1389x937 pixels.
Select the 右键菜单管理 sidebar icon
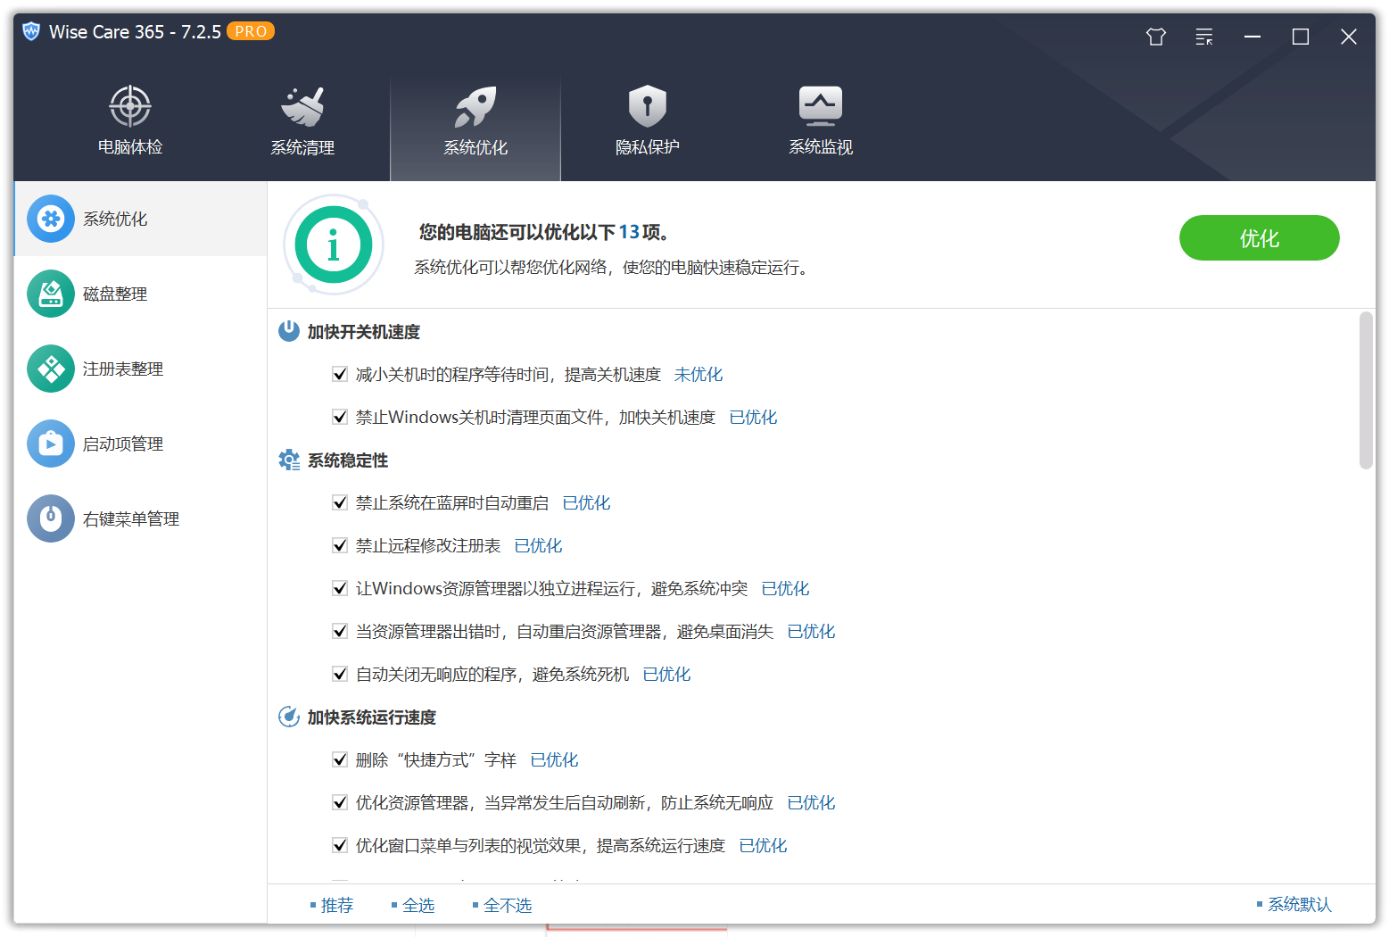point(51,518)
